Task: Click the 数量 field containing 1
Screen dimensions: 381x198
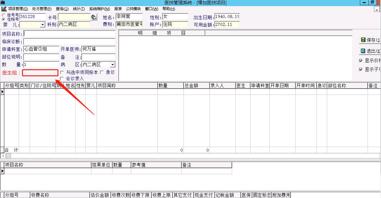Action: 41,65
